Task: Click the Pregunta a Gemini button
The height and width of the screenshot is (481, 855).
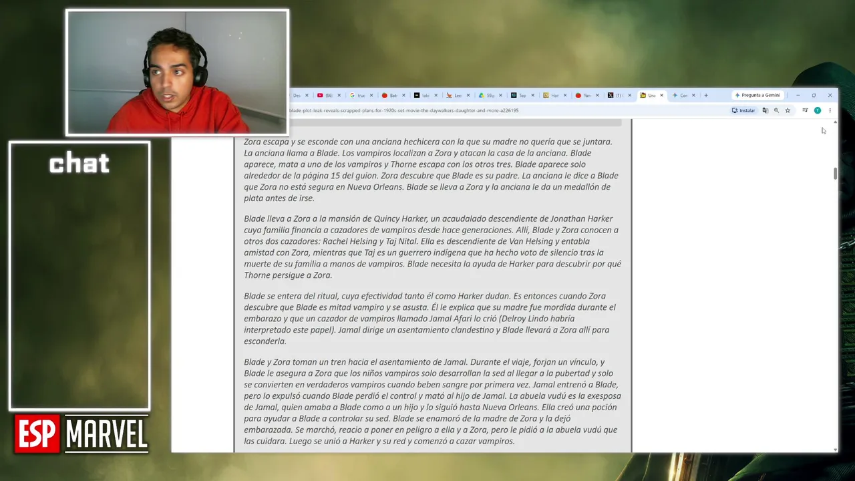Action: pyautogui.click(x=757, y=95)
